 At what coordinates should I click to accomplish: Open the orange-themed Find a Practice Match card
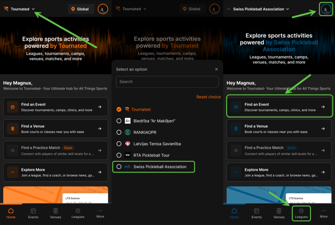pos(56,150)
